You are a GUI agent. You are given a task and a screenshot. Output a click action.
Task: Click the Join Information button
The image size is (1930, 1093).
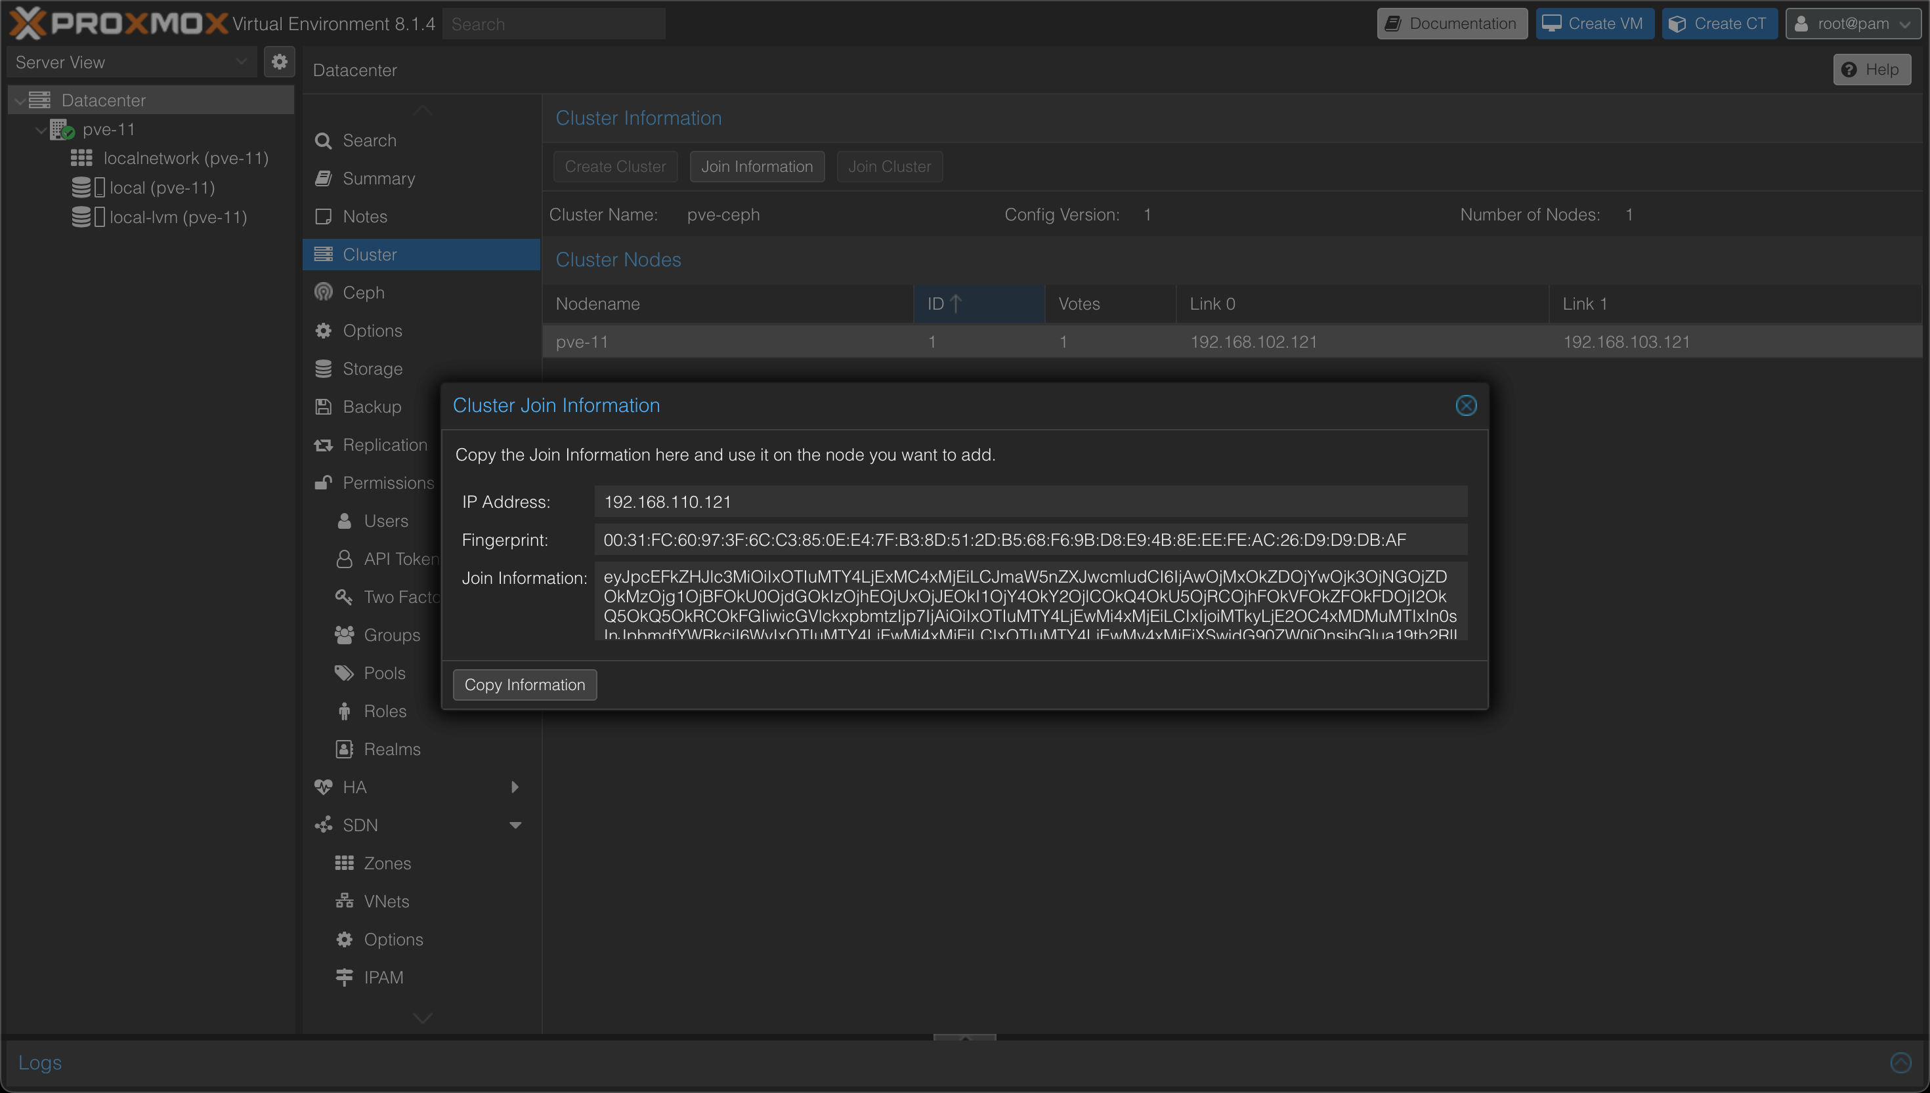[757, 167]
